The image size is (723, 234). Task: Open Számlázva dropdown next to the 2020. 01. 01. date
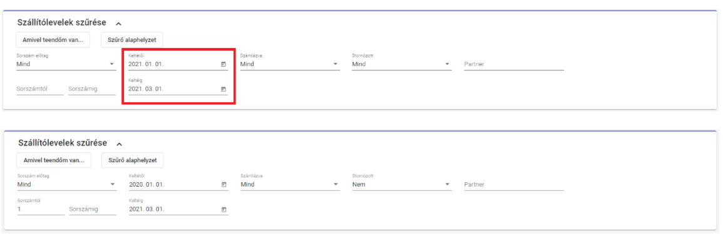[x=290, y=184]
